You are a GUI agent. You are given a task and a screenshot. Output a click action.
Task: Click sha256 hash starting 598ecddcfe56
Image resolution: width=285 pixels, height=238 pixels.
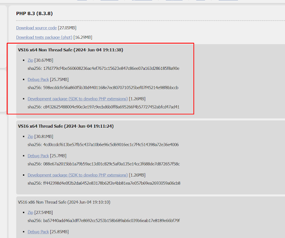click(x=111, y=88)
